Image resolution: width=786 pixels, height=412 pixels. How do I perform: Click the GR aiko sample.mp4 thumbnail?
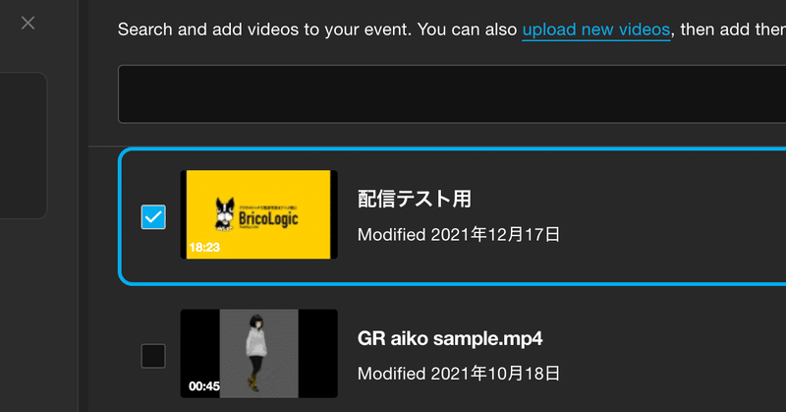point(258,353)
